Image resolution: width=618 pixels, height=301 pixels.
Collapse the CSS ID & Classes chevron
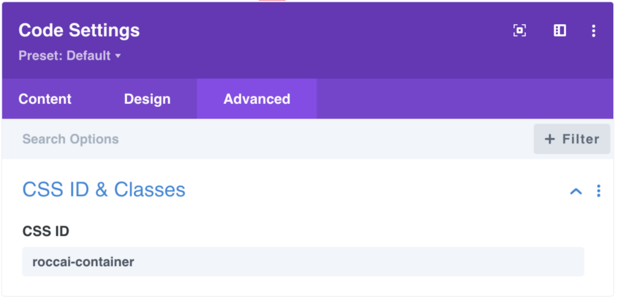point(576,191)
